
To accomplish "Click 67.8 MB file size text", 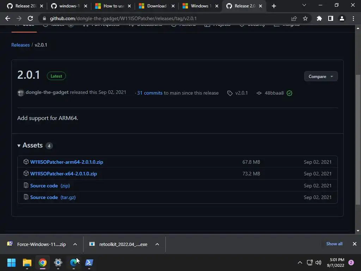I will click(251, 162).
